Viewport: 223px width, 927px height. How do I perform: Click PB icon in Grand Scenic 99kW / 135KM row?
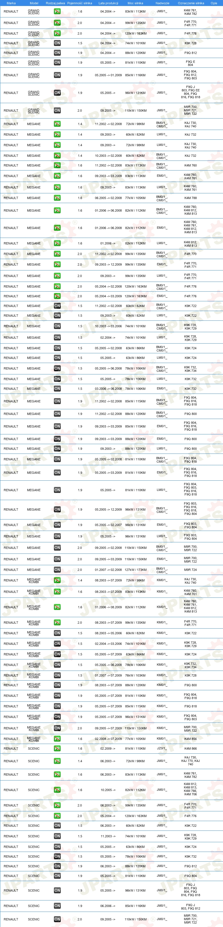point(57,23)
